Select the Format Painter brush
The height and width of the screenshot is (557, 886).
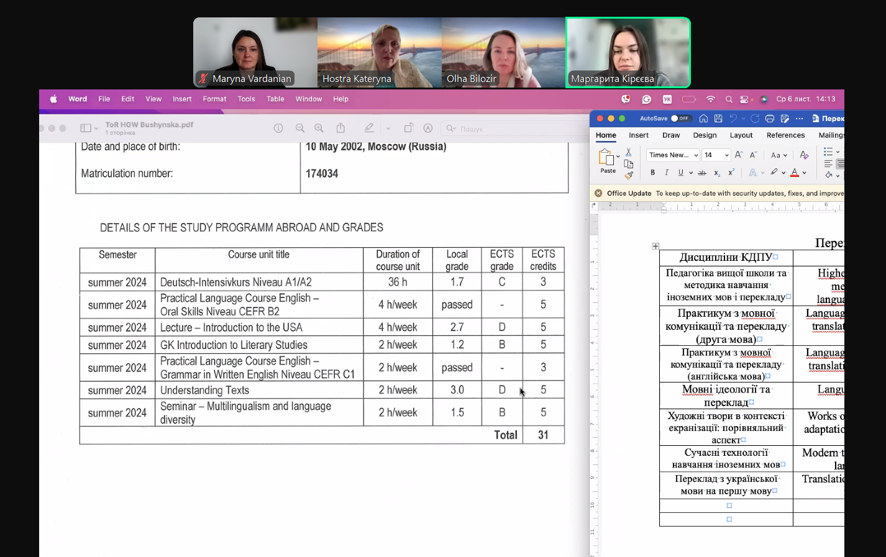[x=629, y=176]
